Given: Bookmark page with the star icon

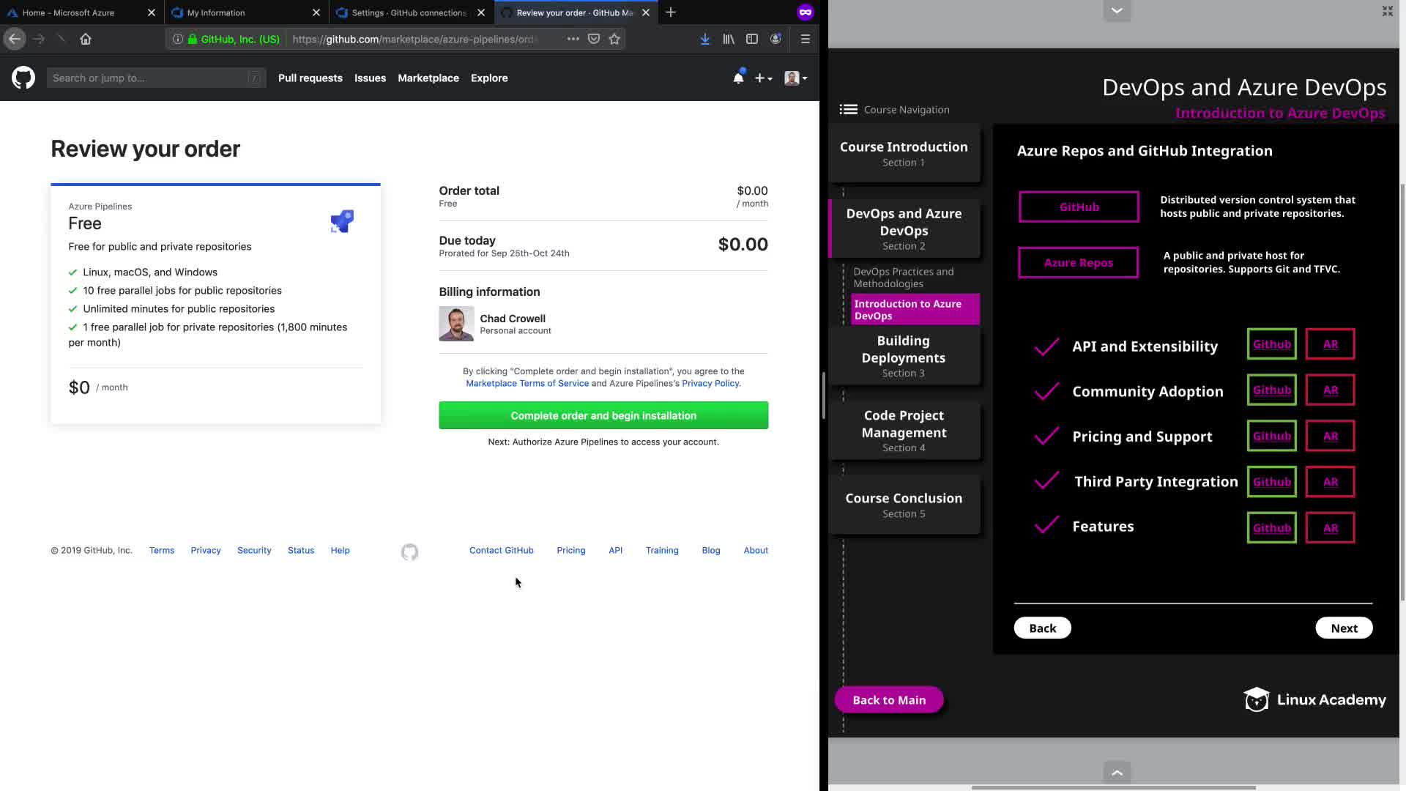Looking at the screenshot, I should click(614, 39).
